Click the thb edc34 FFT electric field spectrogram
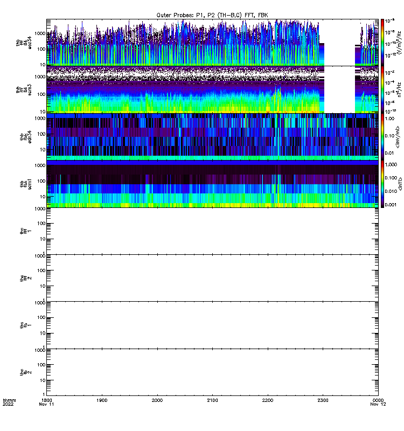Screen dimensions: 404x431 [212, 43]
